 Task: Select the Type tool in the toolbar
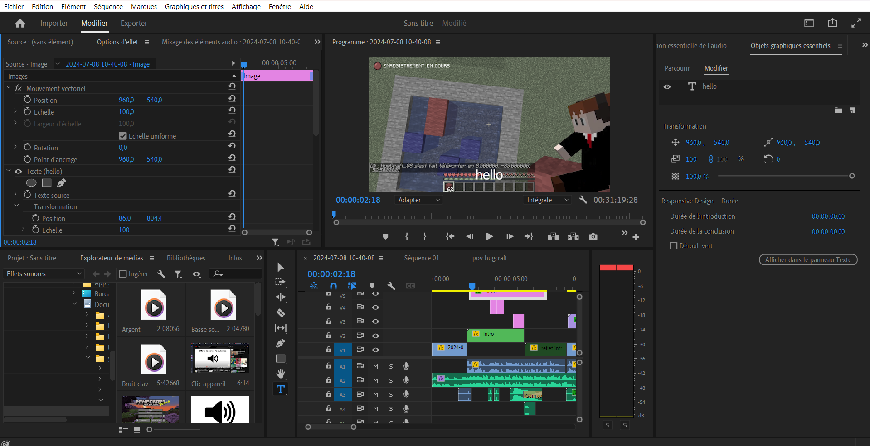tap(281, 389)
